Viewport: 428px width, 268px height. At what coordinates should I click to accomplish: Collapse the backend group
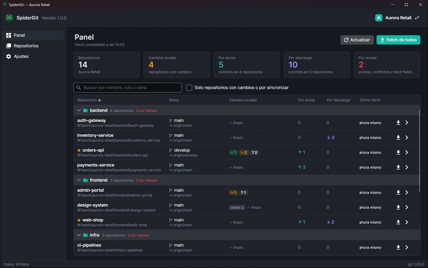click(x=79, y=110)
